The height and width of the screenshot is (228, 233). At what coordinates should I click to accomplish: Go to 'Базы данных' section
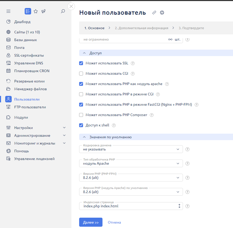pos(25,40)
